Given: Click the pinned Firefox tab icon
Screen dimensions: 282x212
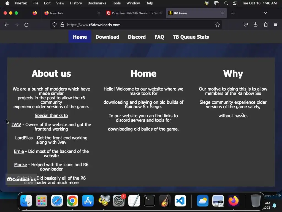Looking at the screenshot, I should pyautogui.click(x=35, y=13).
